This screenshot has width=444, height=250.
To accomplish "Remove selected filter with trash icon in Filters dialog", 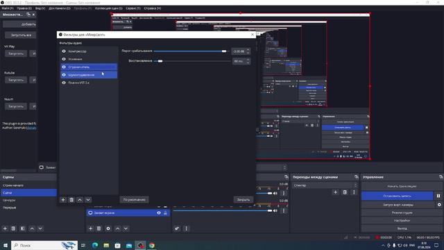I will (71, 199).
